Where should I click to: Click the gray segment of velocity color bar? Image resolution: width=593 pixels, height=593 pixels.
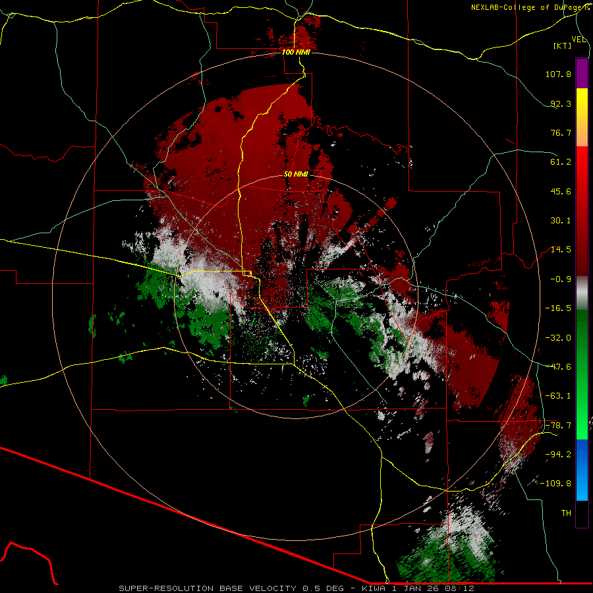tap(582, 291)
